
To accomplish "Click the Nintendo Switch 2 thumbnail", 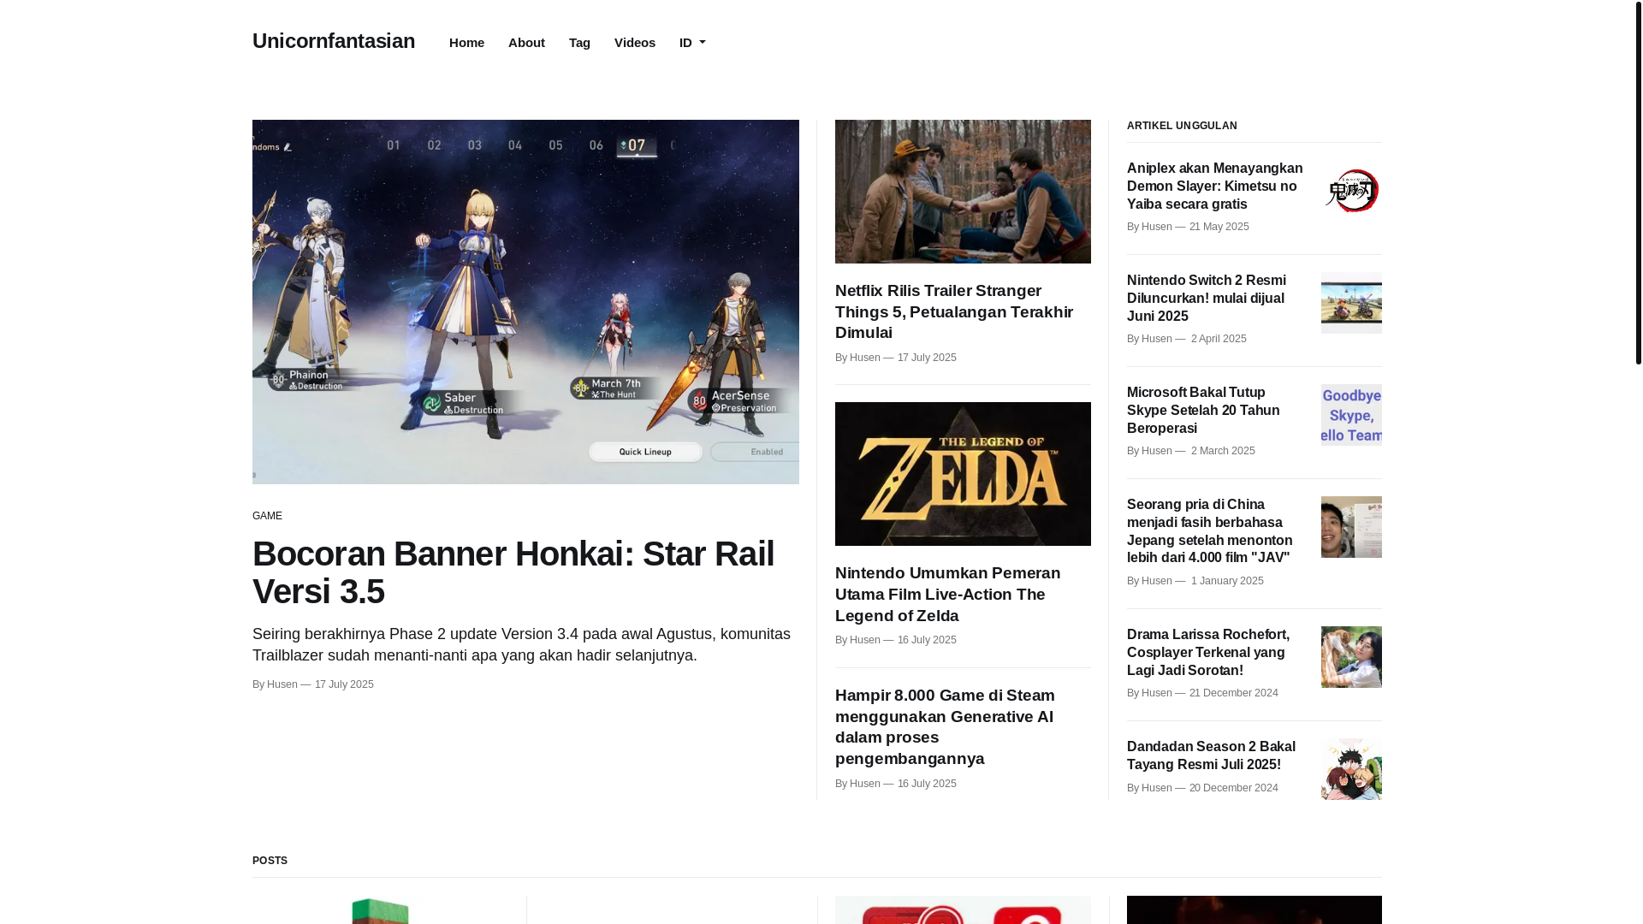I will click(x=1351, y=303).
